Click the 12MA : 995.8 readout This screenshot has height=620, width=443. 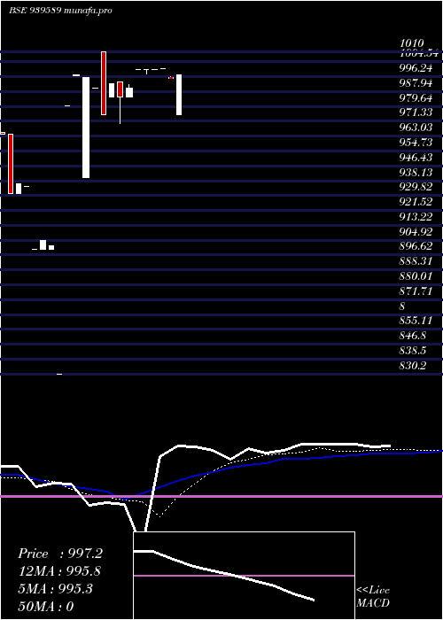59,571
